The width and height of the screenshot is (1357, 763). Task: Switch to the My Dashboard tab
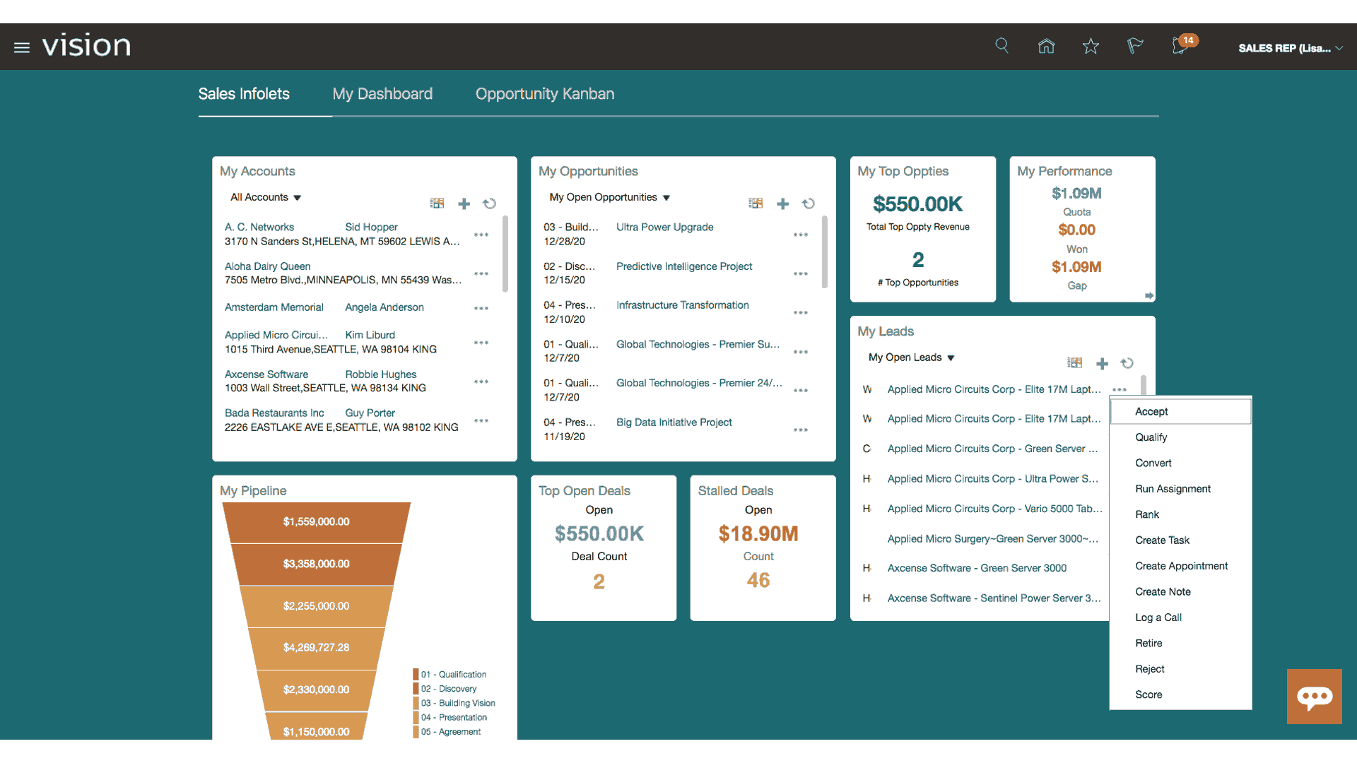(x=382, y=93)
